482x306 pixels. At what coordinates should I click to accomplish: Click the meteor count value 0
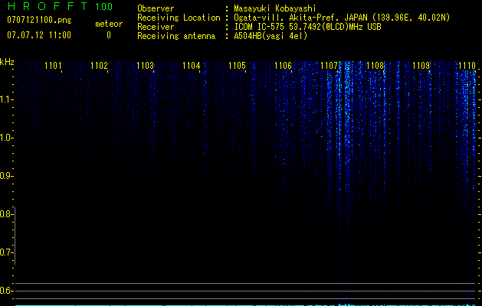coord(109,35)
